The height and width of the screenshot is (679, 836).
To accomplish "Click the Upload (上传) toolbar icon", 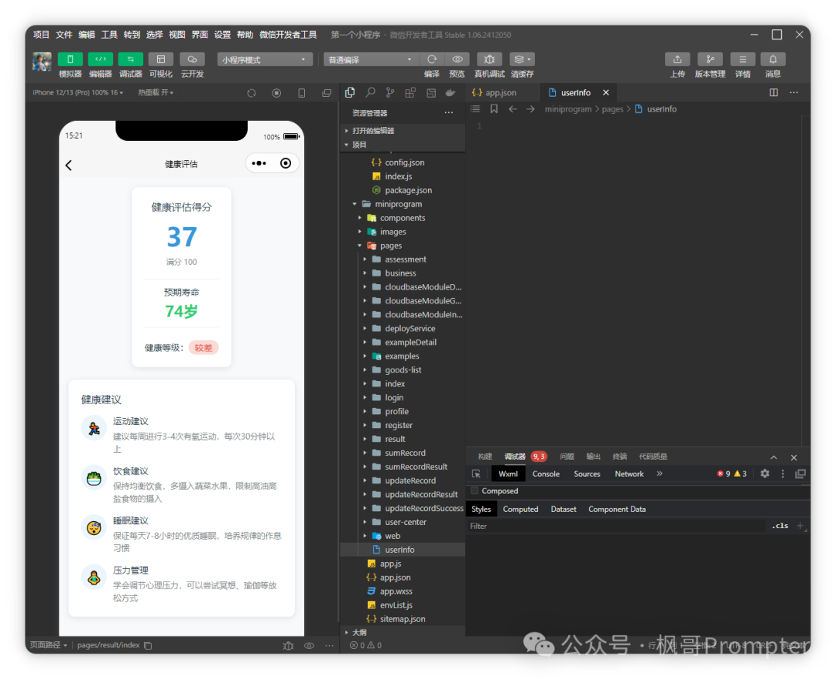I will click(677, 60).
